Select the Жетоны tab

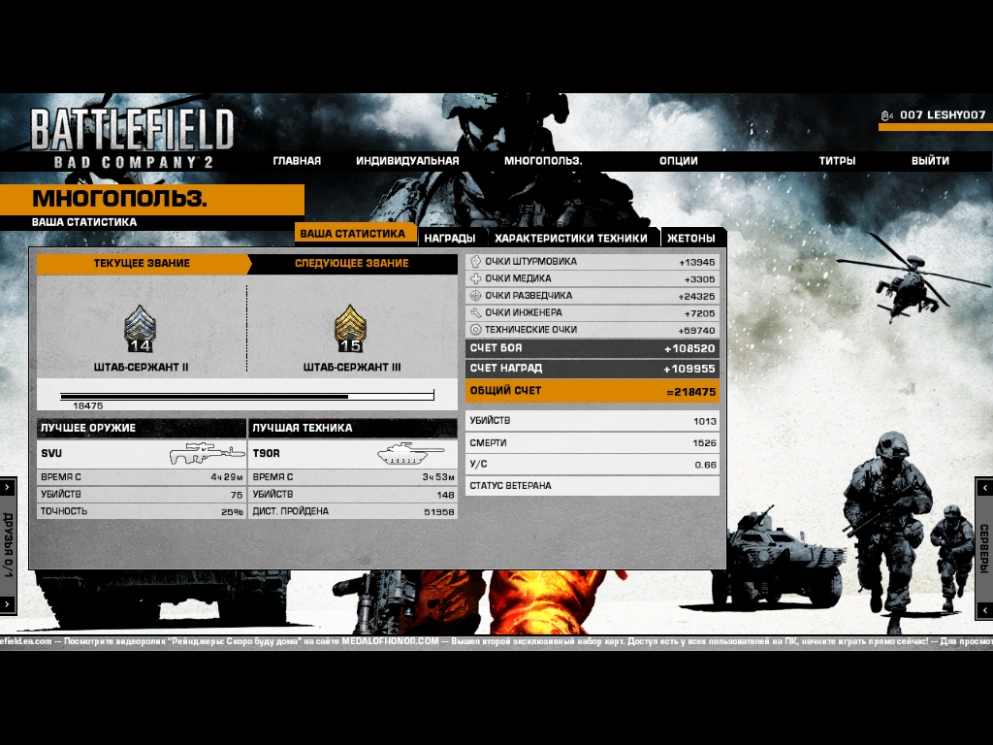[690, 238]
